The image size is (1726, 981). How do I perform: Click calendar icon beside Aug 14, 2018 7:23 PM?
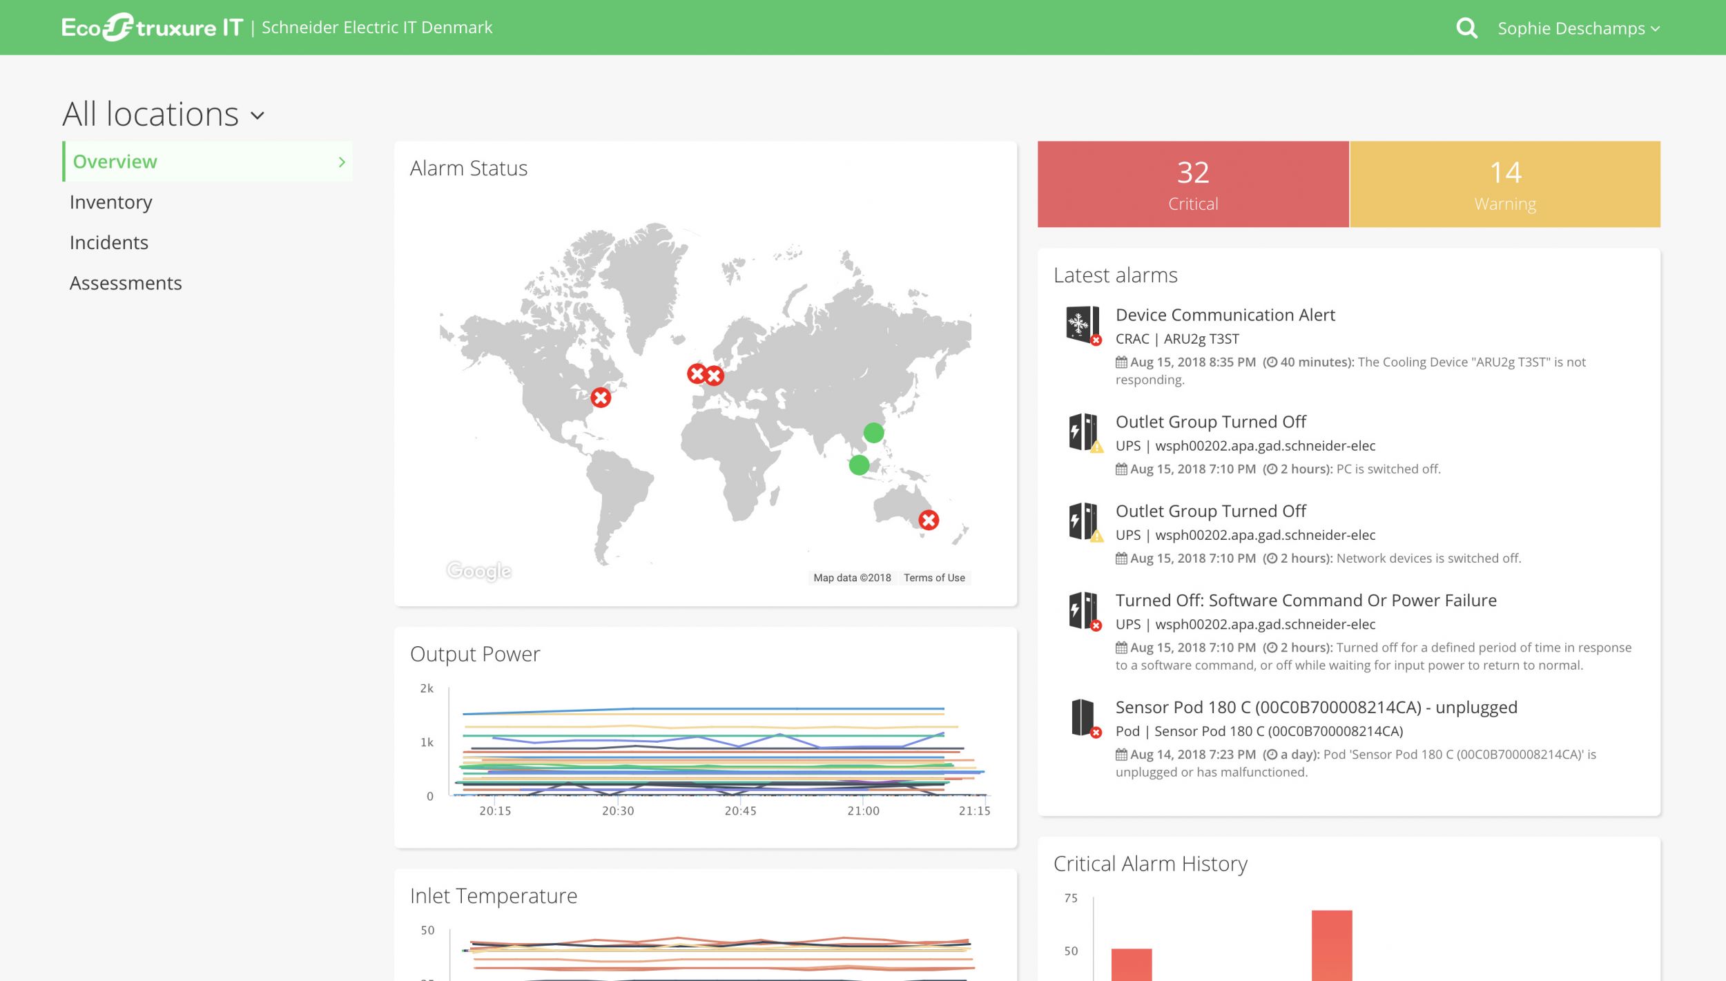coord(1121,755)
